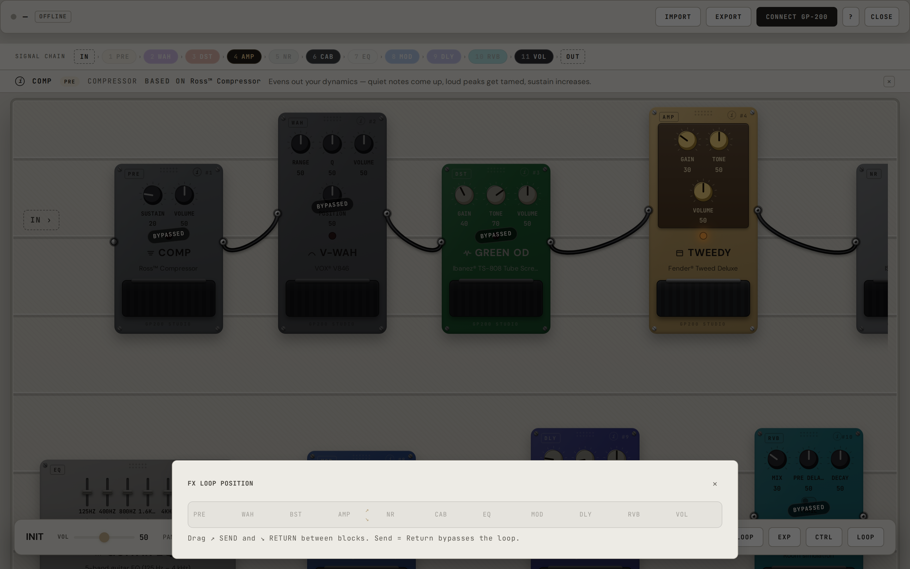This screenshot has height=569, width=910.
Task: Open info for the COMP pedal #1
Action: [x=197, y=172]
